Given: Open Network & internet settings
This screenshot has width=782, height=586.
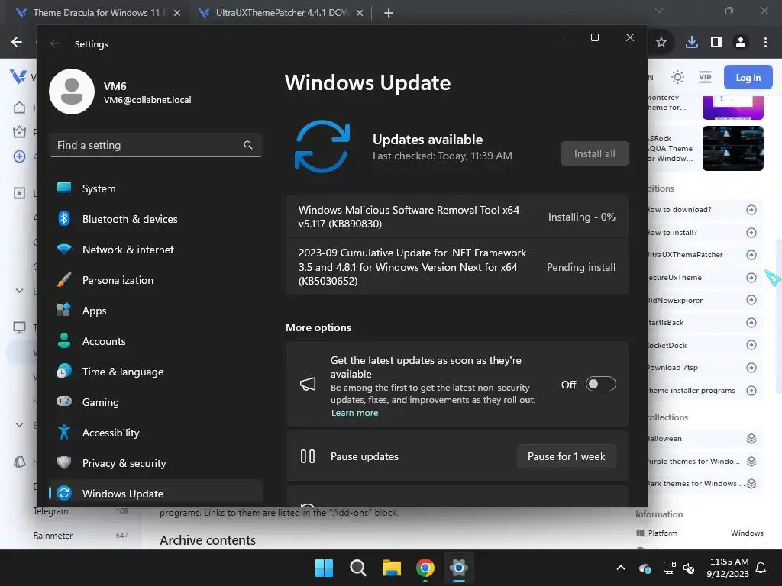Looking at the screenshot, I should [x=156, y=250].
